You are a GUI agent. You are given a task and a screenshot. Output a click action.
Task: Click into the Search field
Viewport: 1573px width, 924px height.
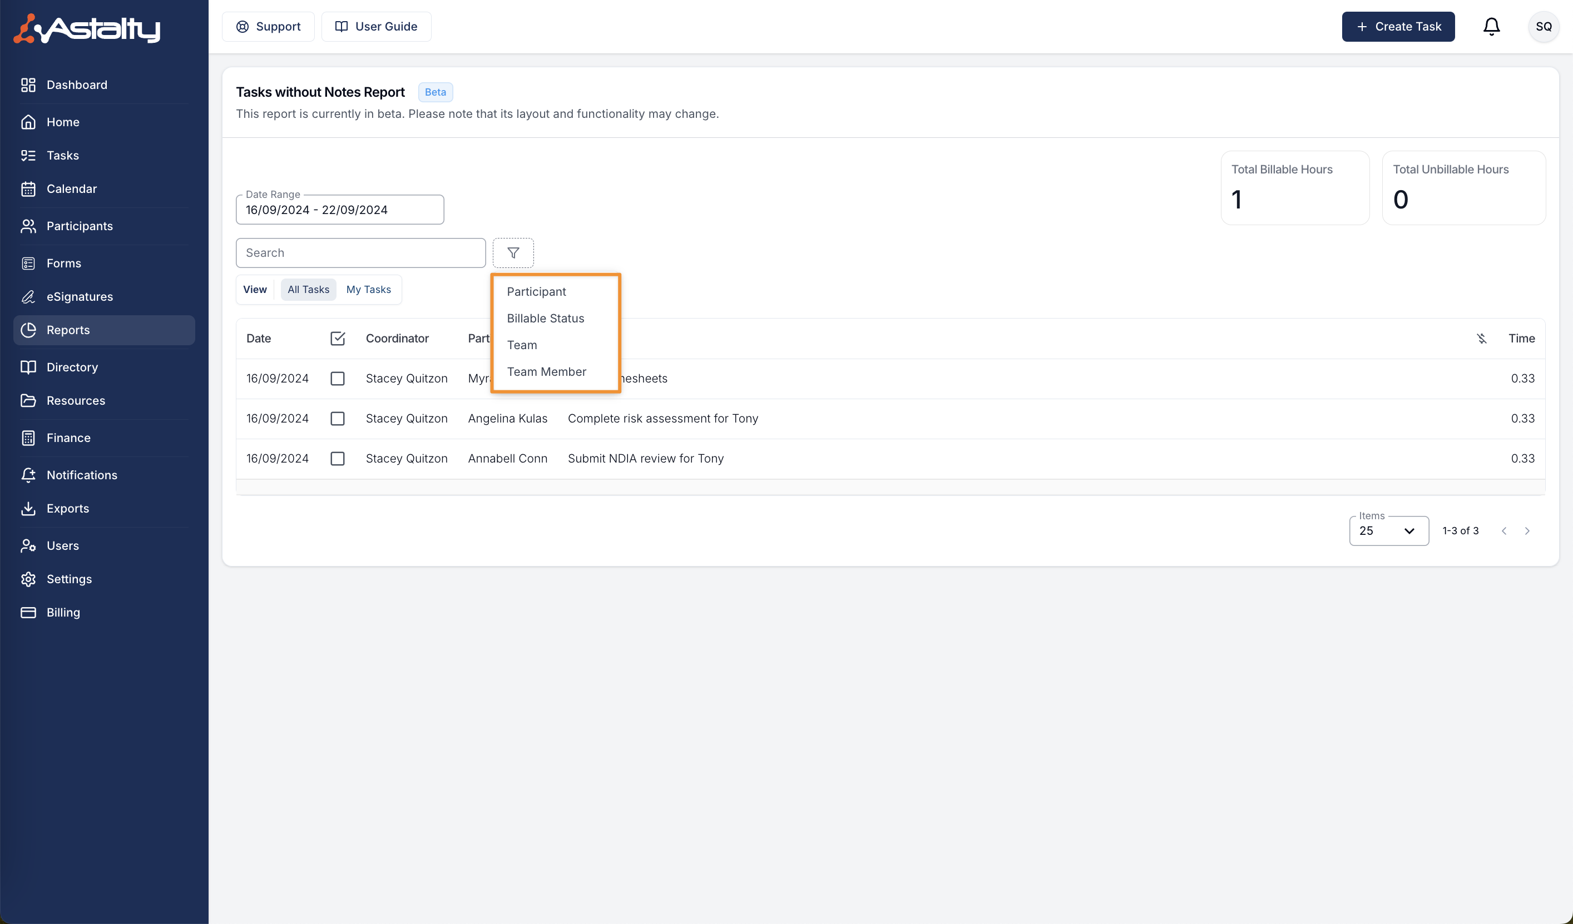coord(360,252)
